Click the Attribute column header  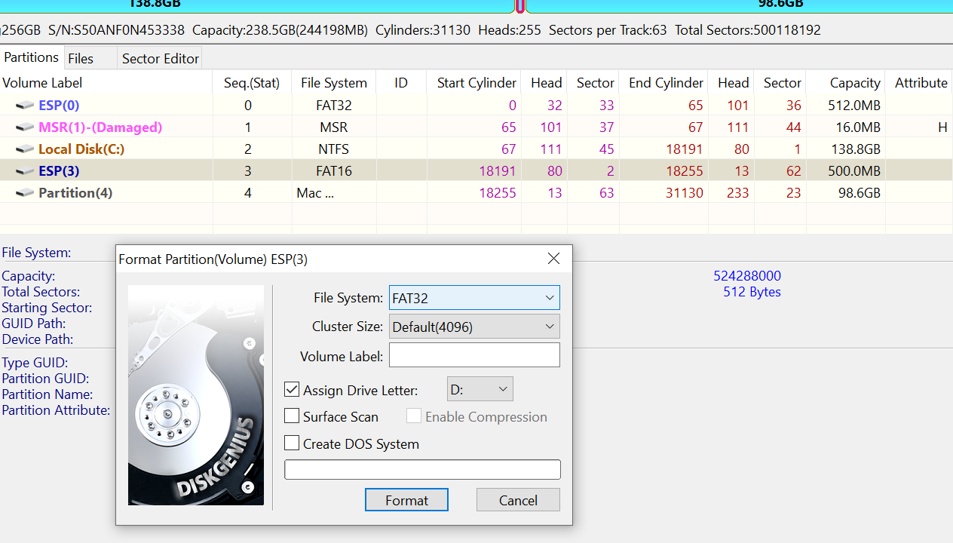pyautogui.click(x=919, y=83)
